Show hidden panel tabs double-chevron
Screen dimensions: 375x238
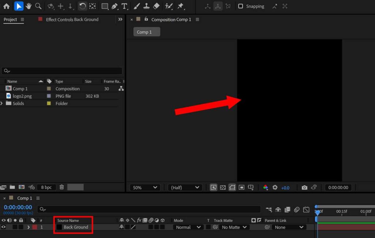(120, 19)
